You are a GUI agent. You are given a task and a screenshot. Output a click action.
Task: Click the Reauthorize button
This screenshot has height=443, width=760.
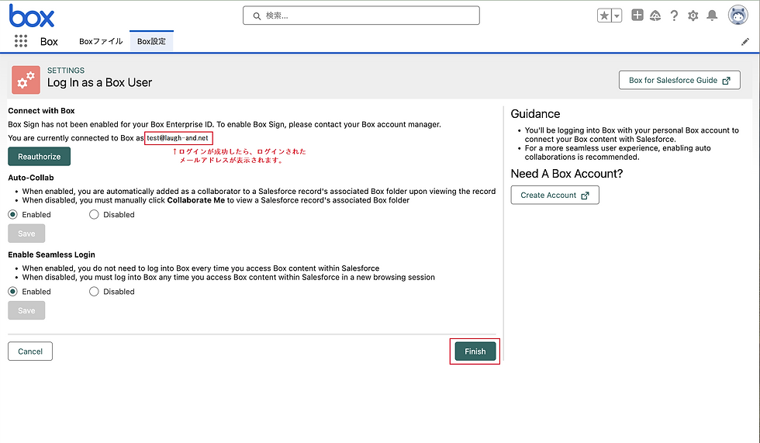40,157
